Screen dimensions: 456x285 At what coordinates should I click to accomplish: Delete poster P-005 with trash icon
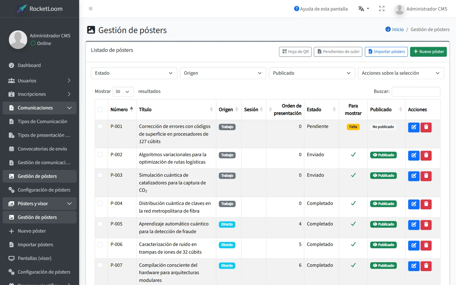[x=426, y=225]
